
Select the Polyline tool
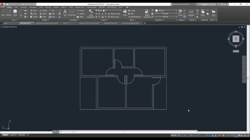(x=9, y=12)
